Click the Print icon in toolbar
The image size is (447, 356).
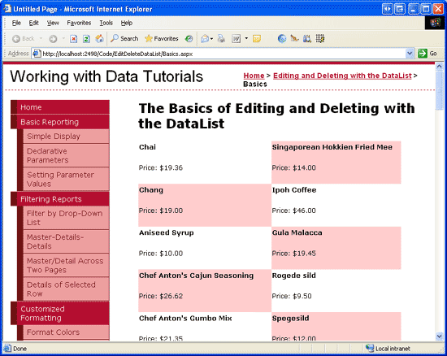[x=221, y=38]
